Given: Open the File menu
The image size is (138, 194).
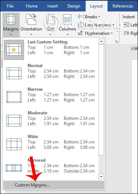Looking at the screenshot, I should point(10,6).
